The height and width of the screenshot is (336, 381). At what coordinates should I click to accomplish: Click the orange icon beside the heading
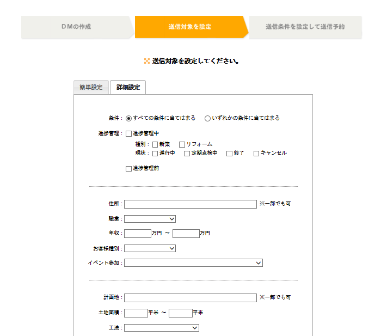click(x=147, y=61)
